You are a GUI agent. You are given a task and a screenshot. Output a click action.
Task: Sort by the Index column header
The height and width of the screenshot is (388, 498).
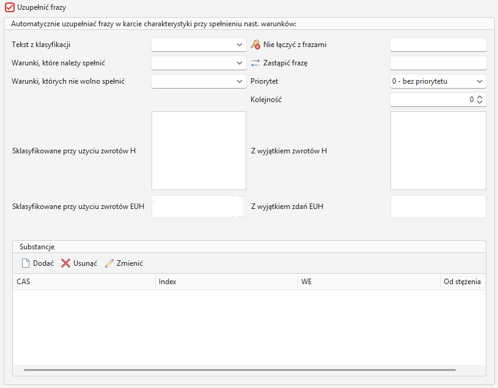(227, 282)
